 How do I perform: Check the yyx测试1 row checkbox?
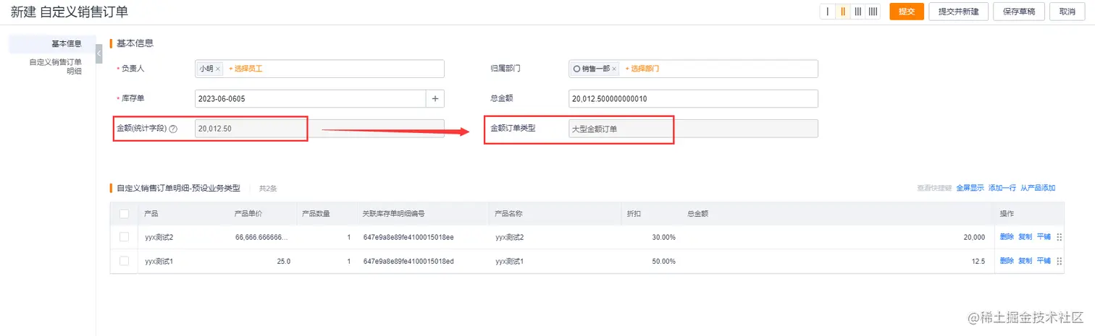click(x=124, y=261)
